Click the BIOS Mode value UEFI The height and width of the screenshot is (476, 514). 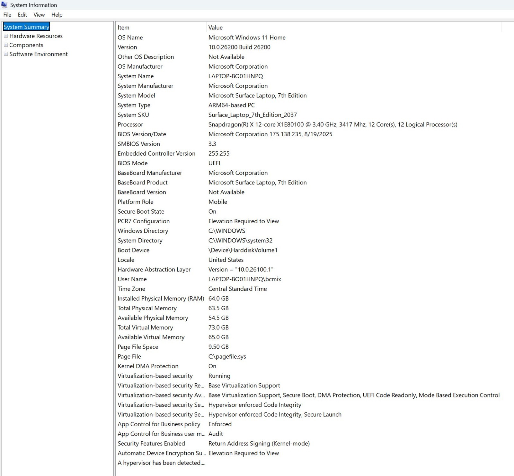(214, 163)
